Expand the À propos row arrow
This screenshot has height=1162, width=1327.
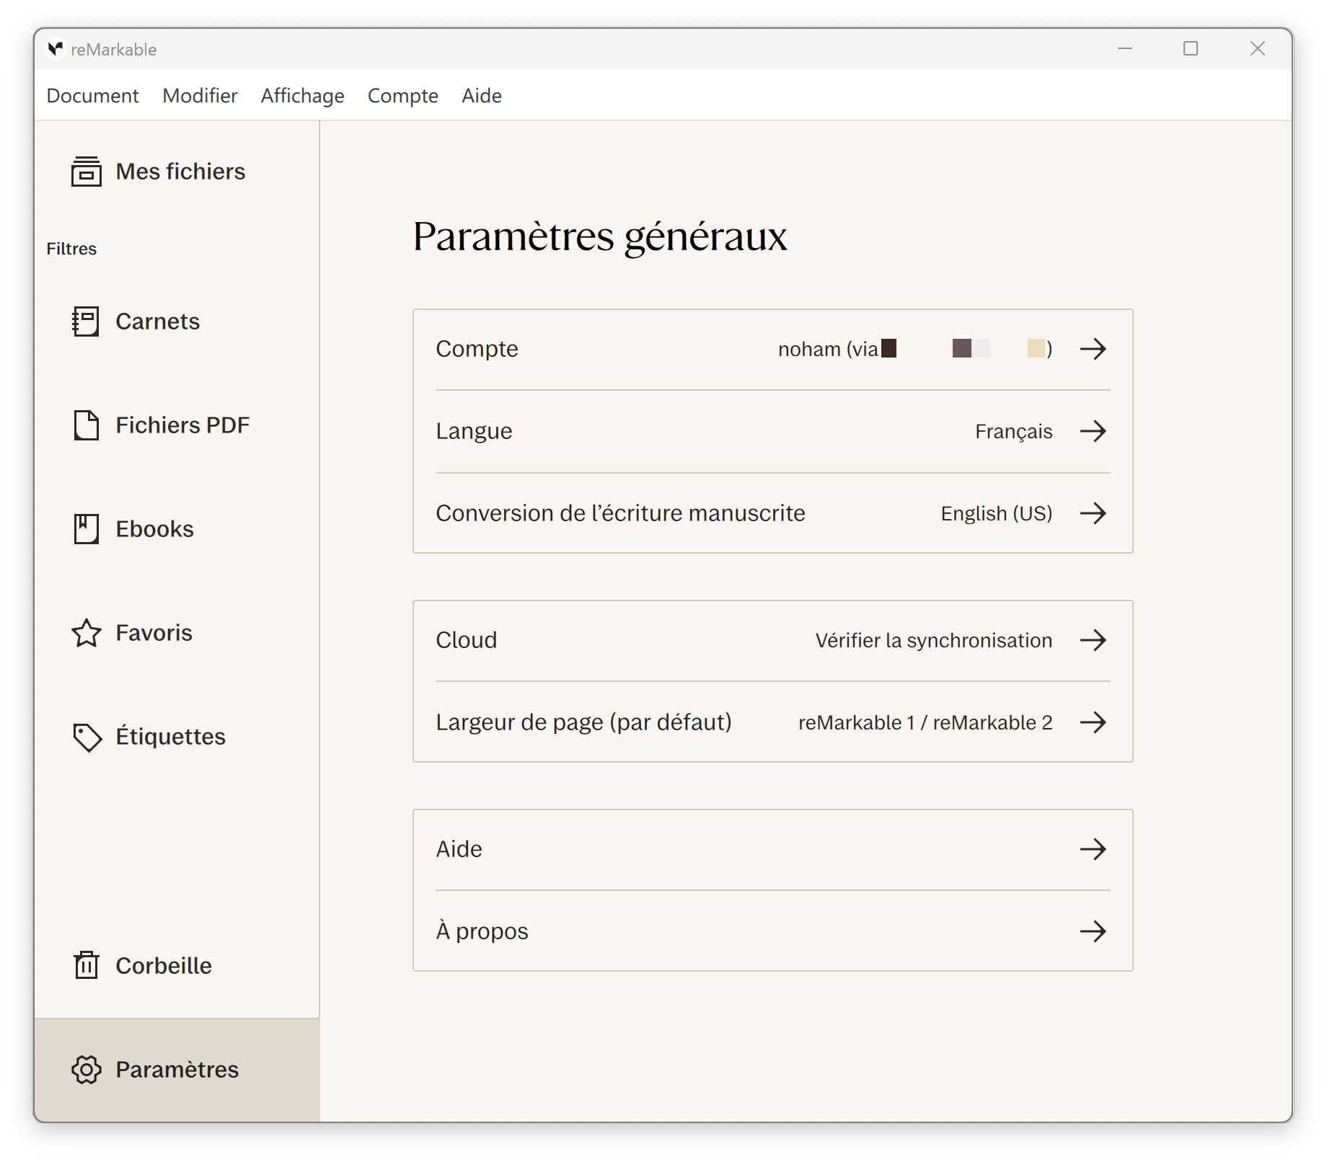1093,931
